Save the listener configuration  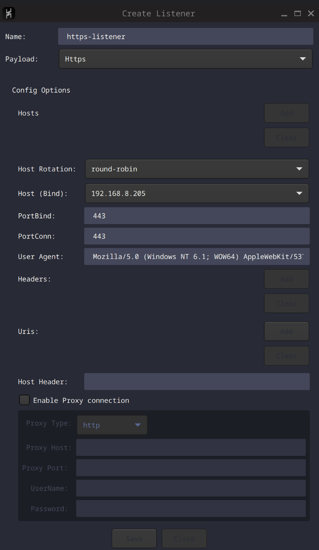pyautogui.click(x=134, y=538)
